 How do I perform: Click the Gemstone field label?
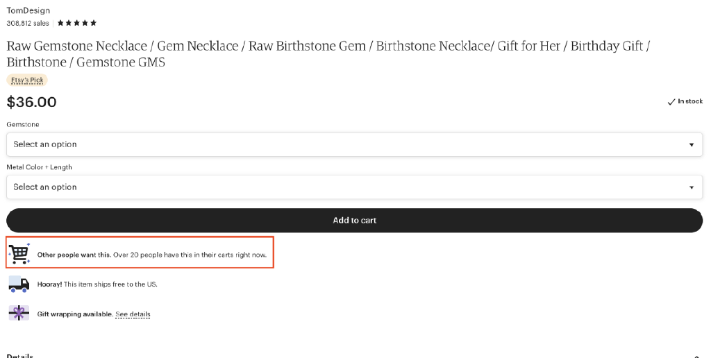[x=23, y=124]
